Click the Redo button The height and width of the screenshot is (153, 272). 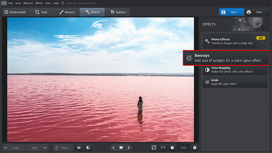pyautogui.click(x=37, y=148)
